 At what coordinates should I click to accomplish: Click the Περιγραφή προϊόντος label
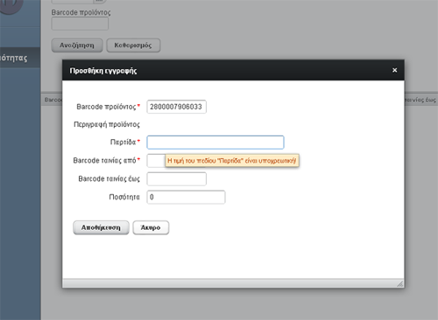[x=107, y=124]
